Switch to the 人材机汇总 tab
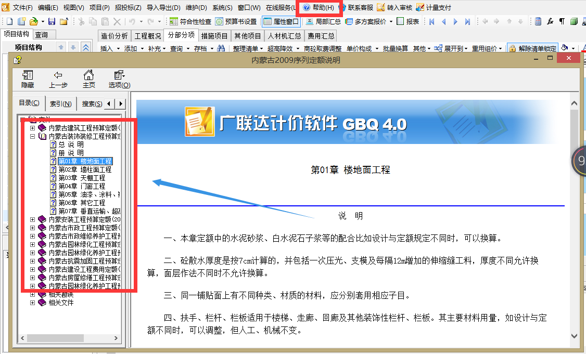The image size is (586, 354). 284,36
